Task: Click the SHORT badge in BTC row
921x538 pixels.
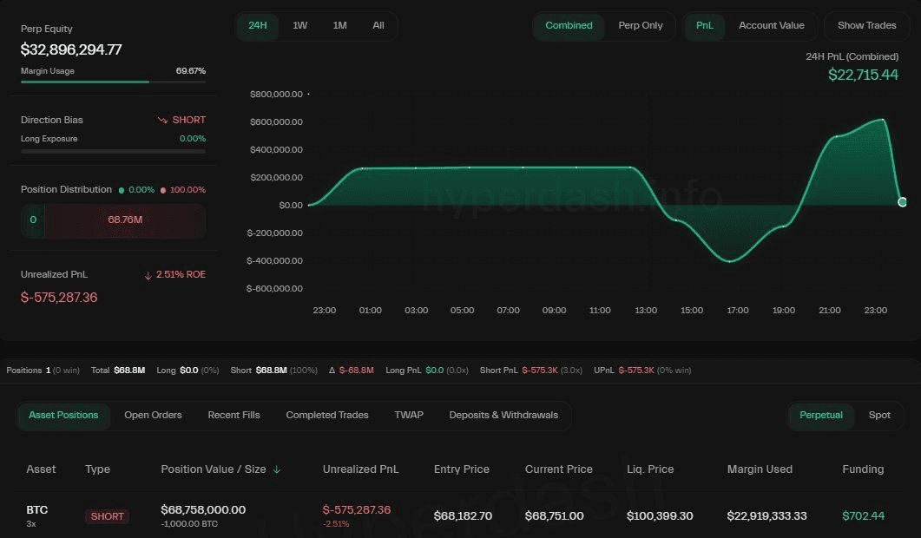Action: 108,516
